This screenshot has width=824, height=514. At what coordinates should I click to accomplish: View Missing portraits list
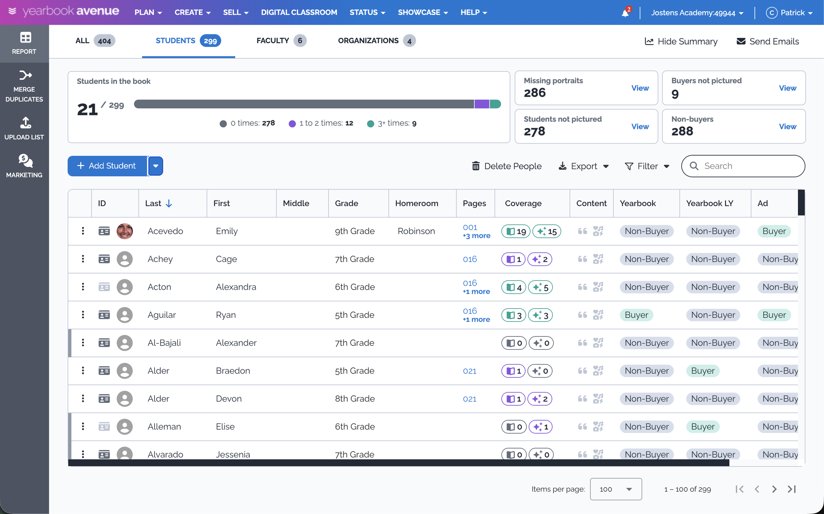pyautogui.click(x=640, y=88)
